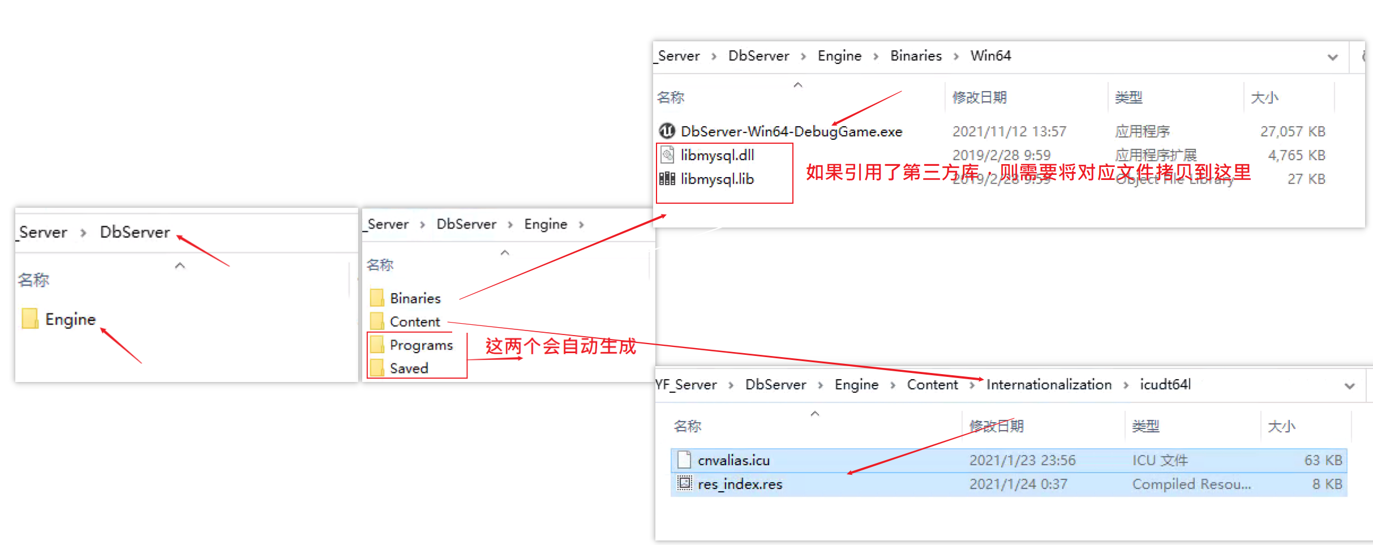Click the size value 4,765 KB

click(x=1297, y=155)
